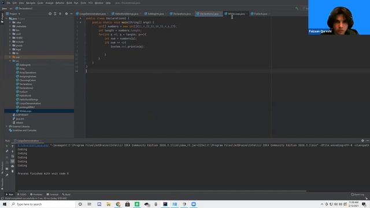
Task: Clear all console output with trash icon
Action: pyautogui.click(x=13, y=171)
